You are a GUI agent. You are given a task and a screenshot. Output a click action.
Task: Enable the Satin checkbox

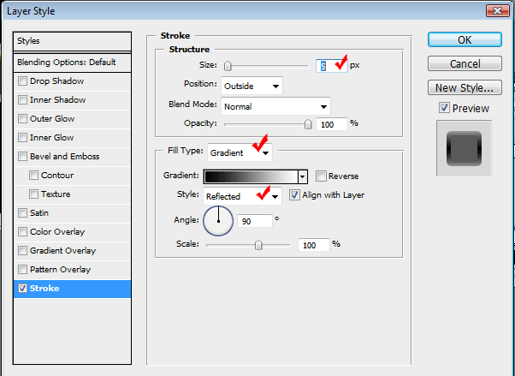[x=22, y=212]
